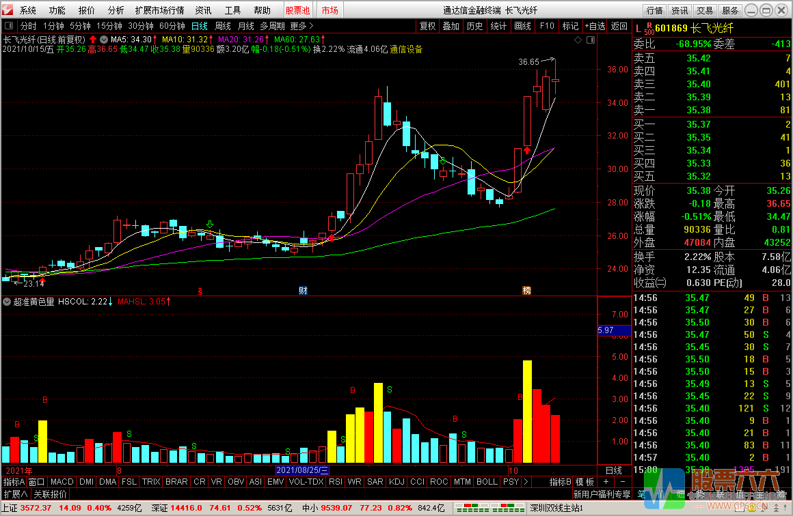Open the 扩展市场行情 menu
This screenshot has width=793, height=516.
click(159, 10)
